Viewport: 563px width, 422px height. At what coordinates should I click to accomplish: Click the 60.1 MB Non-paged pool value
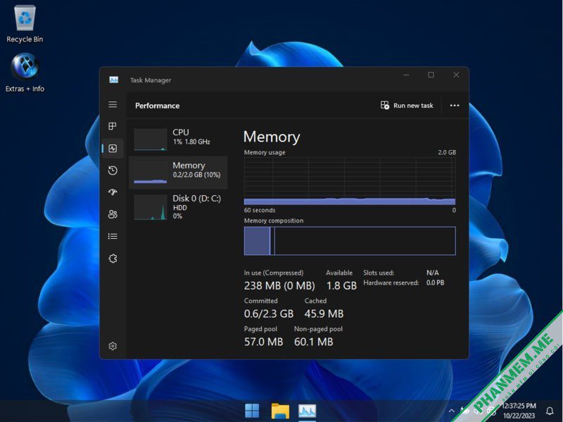click(x=313, y=342)
